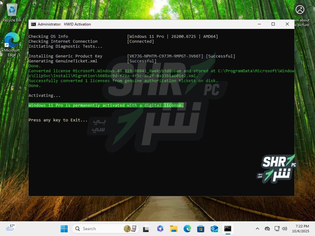Select the command prompt taskbar icon
This screenshot has width=315, height=236.
click(228, 229)
